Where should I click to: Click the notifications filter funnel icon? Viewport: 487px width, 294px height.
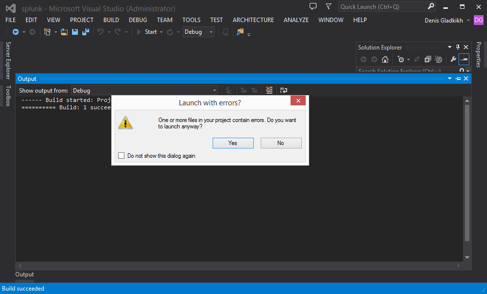point(328,6)
